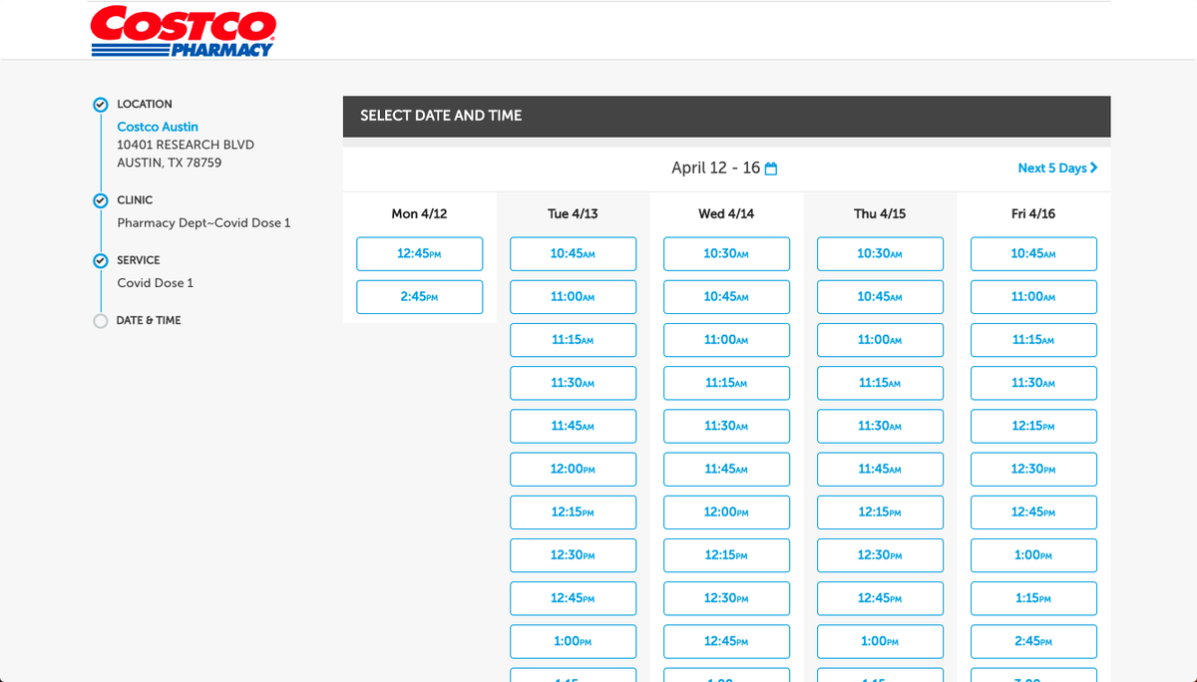The width and height of the screenshot is (1197, 682).
Task: Open the Costco Austin location link
Action: pos(158,127)
